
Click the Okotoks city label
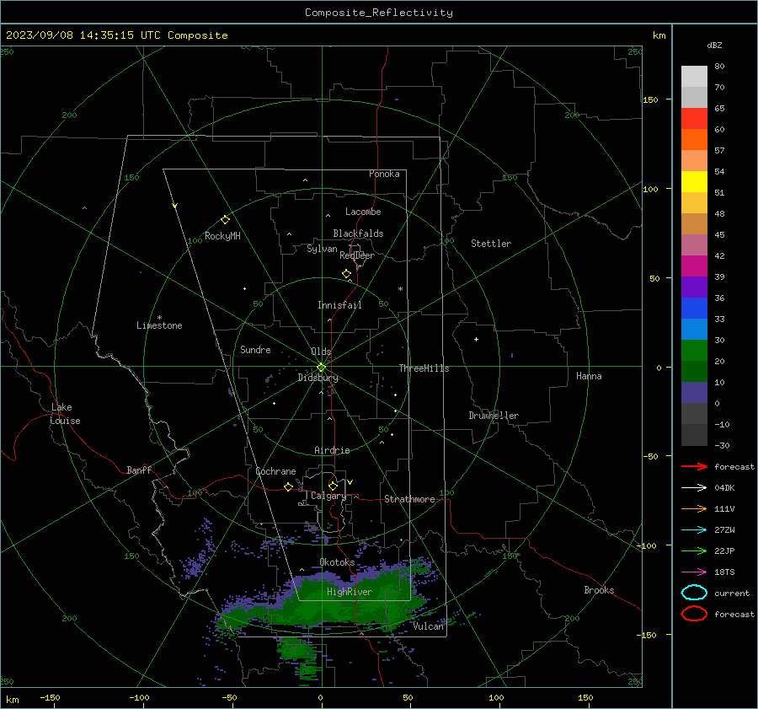click(337, 561)
